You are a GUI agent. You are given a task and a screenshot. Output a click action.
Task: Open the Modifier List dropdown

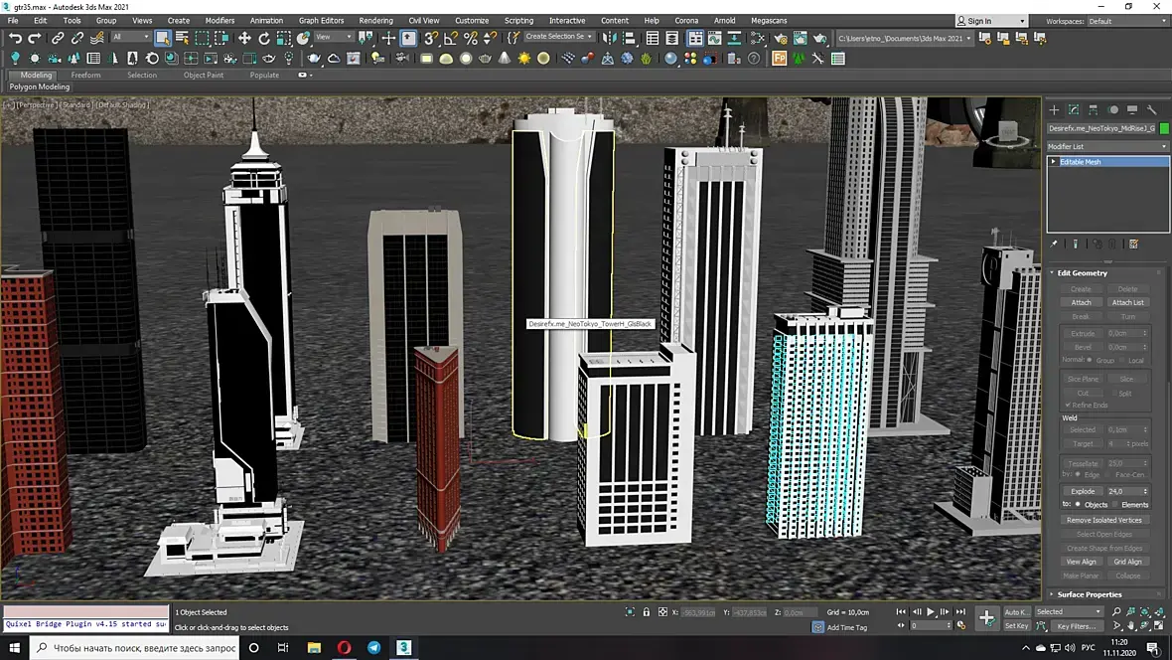[1107, 146]
